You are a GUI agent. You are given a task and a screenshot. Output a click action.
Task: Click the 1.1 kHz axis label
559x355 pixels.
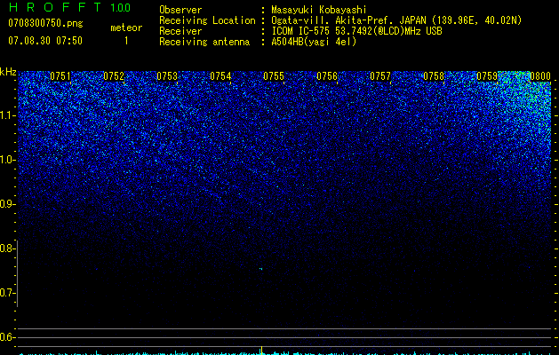tap(7, 115)
